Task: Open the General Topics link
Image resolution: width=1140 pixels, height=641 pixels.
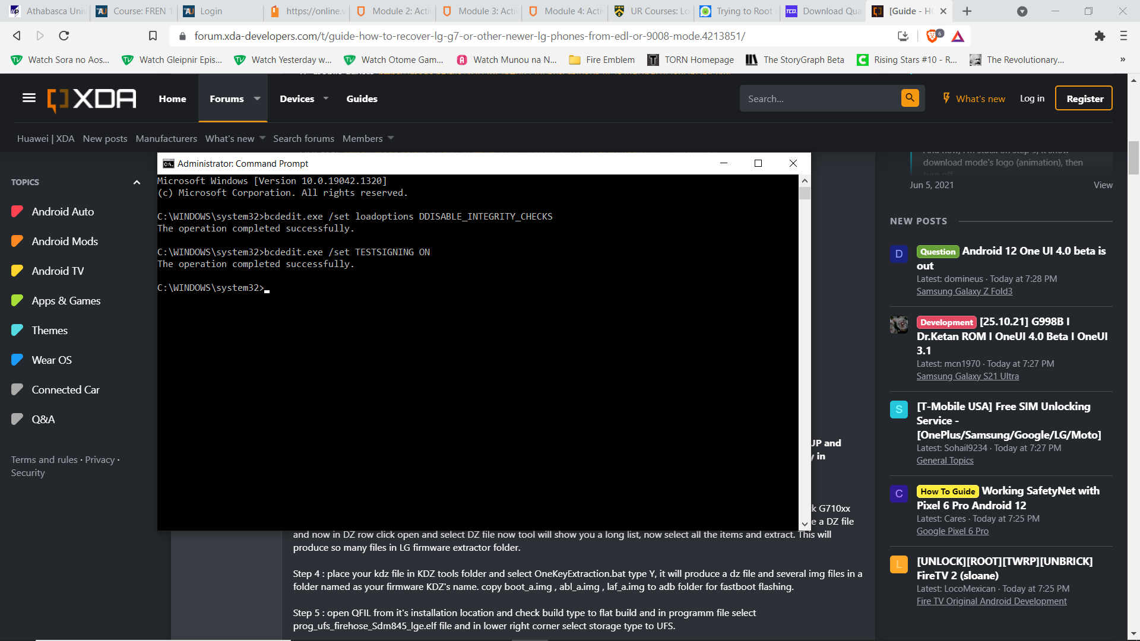Action: pyautogui.click(x=945, y=461)
